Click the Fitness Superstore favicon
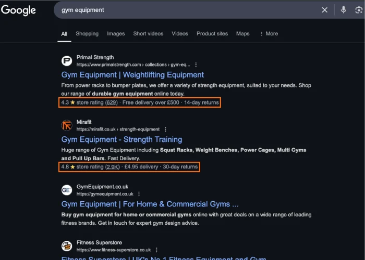Viewport: 365px width, 260px height. (67, 246)
